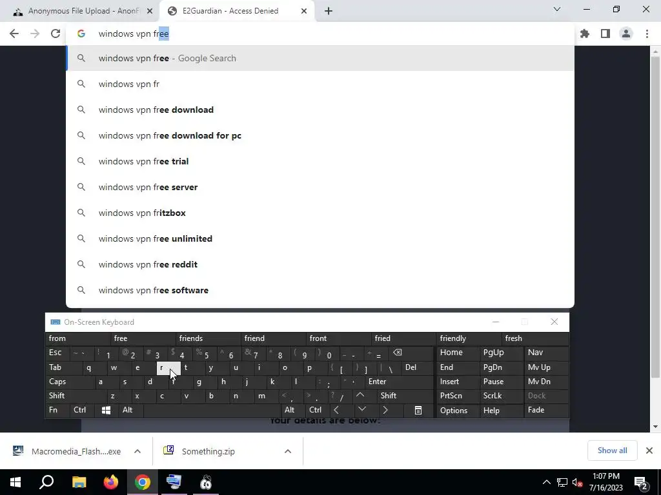This screenshot has height=495, width=661.
Task: Click the Windows logo key on keyboard
Action: click(x=106, y=410)
